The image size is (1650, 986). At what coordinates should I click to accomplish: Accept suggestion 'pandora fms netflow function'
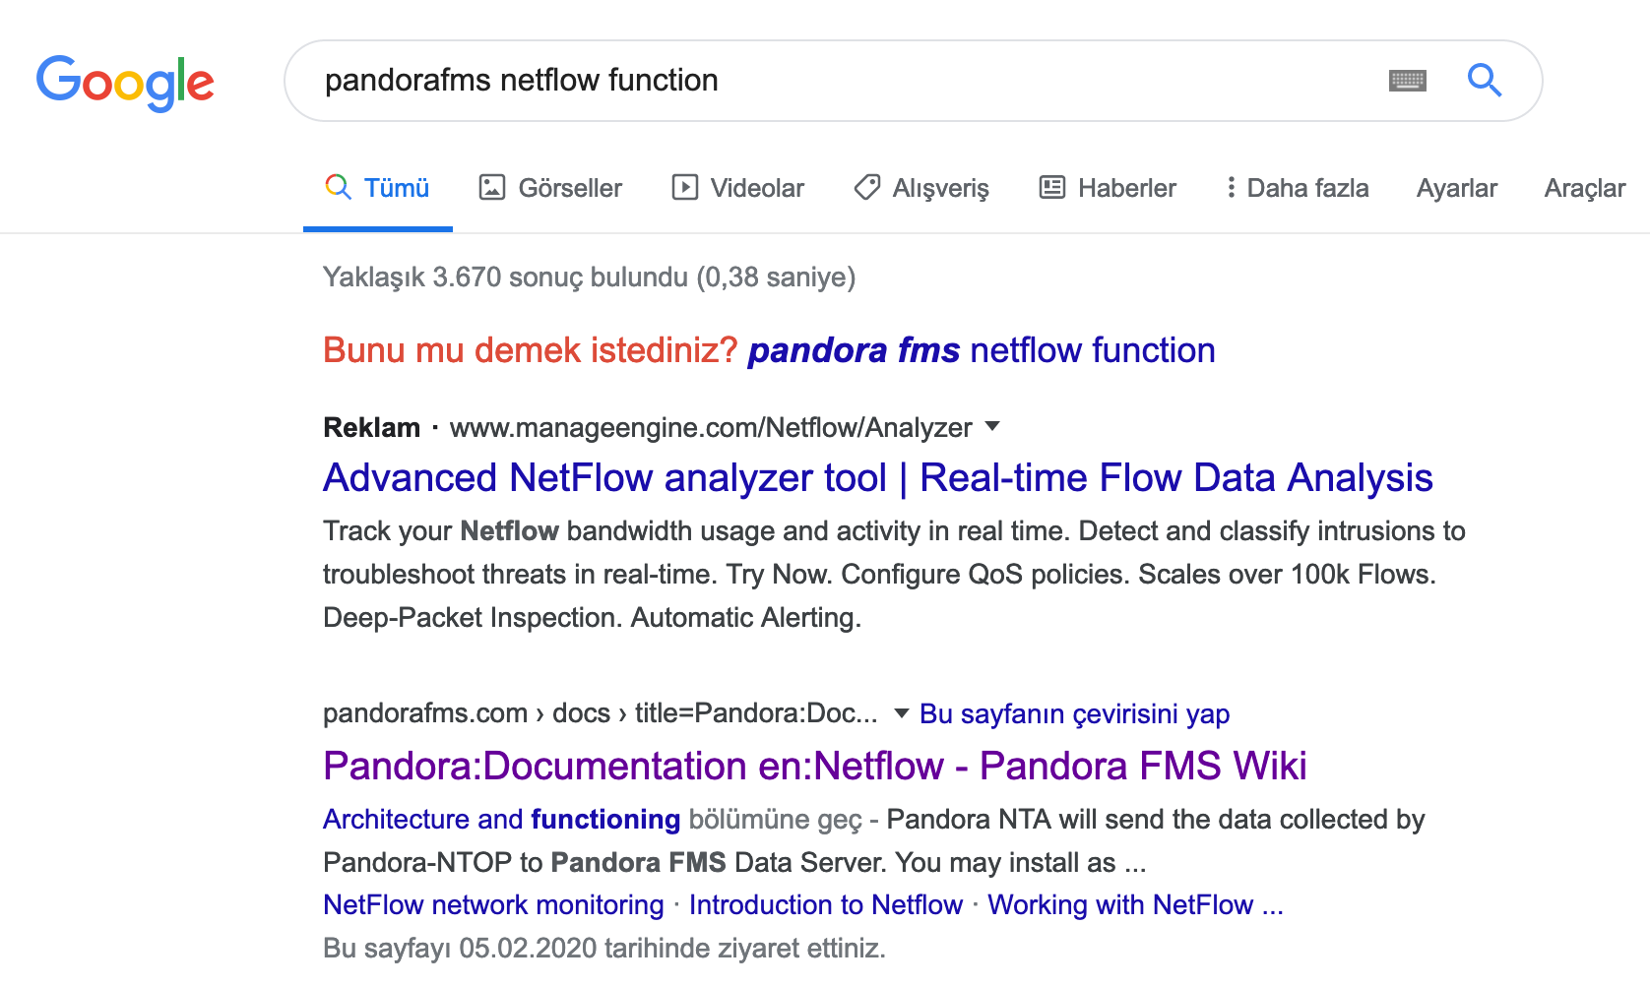(982, 350)
